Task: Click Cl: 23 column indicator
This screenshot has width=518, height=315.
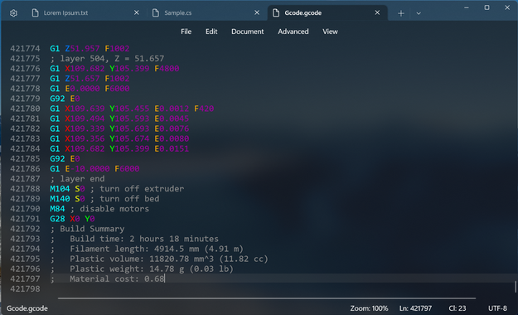Action: 457,308
